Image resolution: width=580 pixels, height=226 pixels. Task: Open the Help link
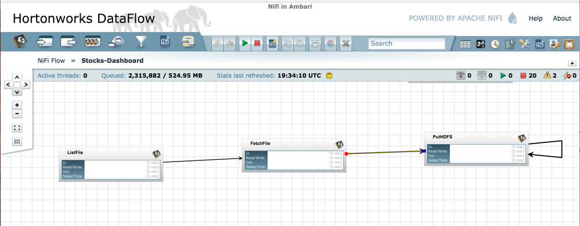tap(535, 19)
